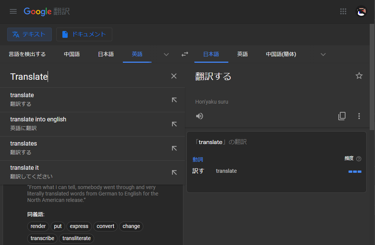Click the Hon'yaku suru romanization
Viewport: 375px width, 245px height.
coord(212,102)
